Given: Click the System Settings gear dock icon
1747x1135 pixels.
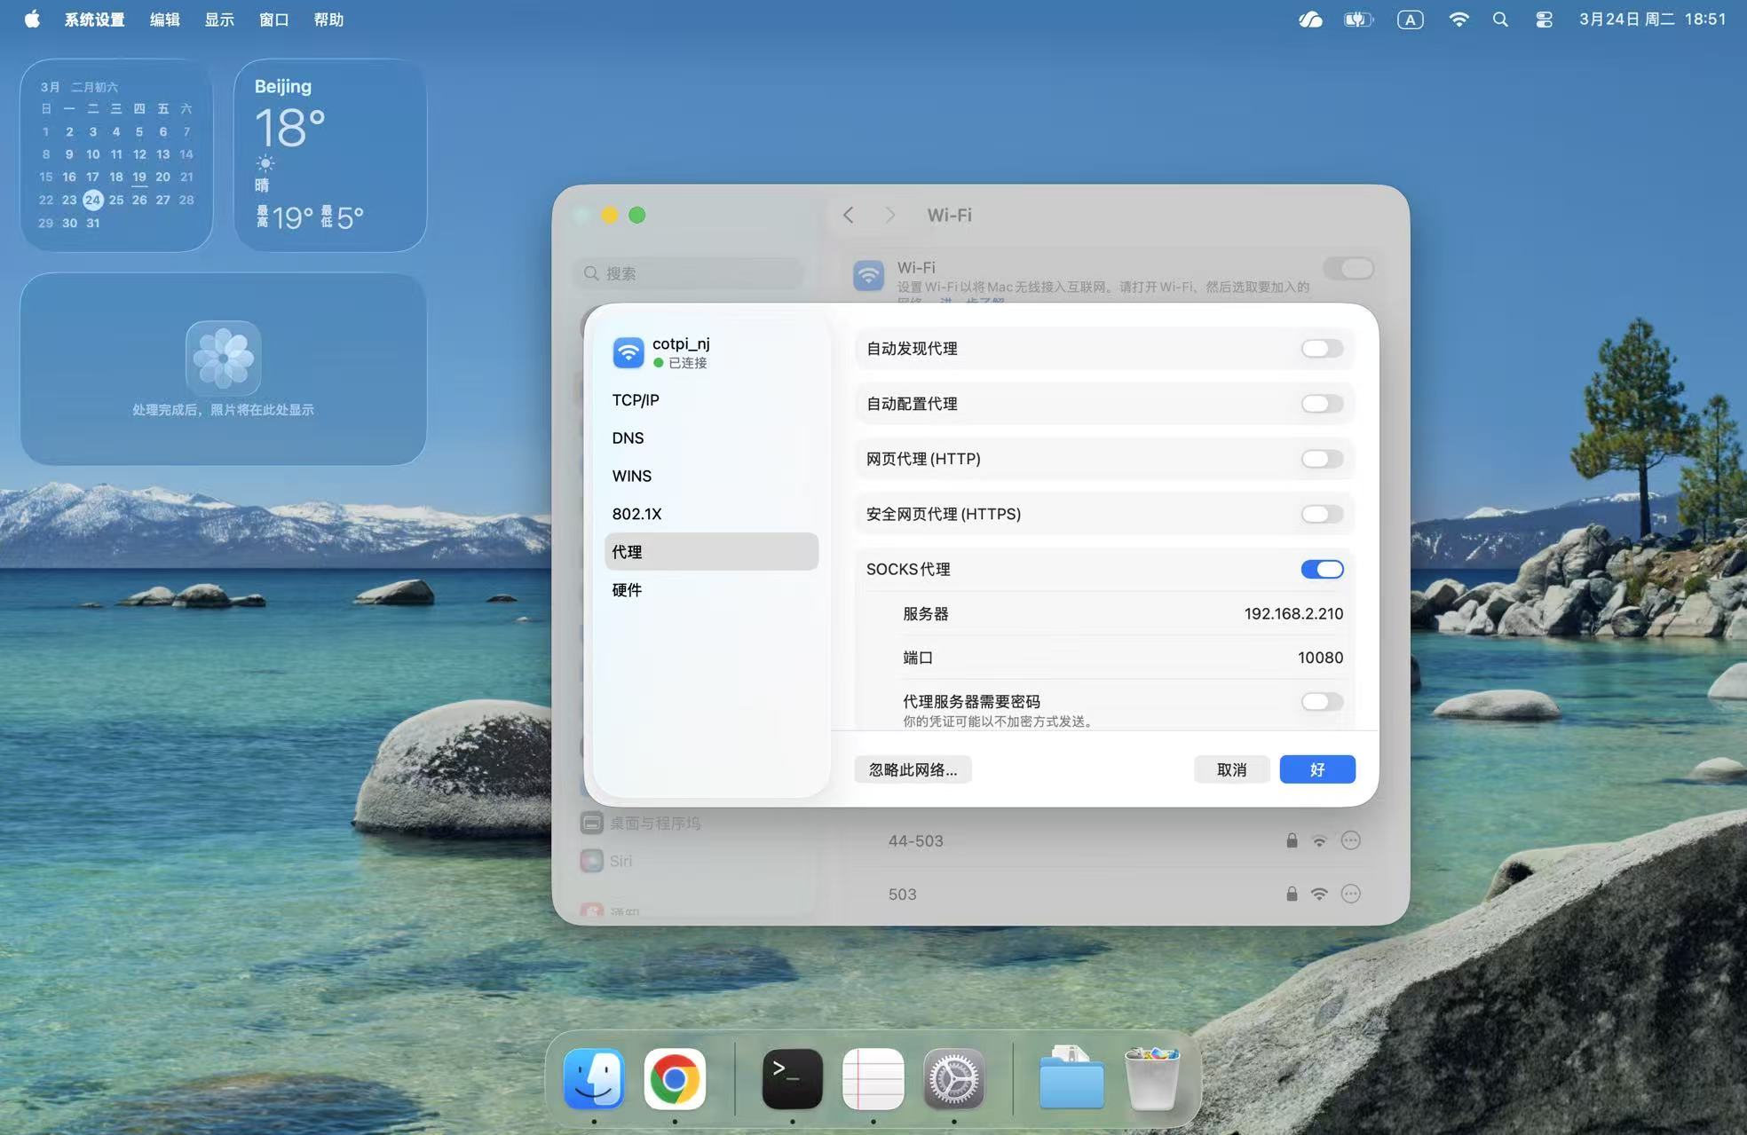Looking at the screenshot, I should pos(953,1079).
